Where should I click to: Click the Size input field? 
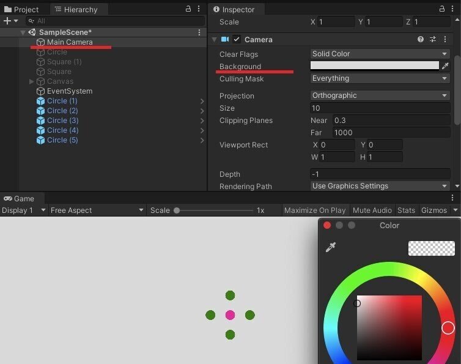(380, 108)
